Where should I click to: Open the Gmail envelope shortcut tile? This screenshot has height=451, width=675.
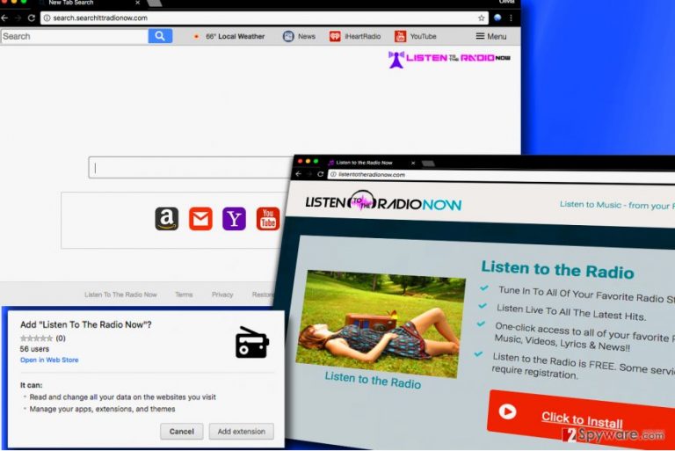click(200, 219)
